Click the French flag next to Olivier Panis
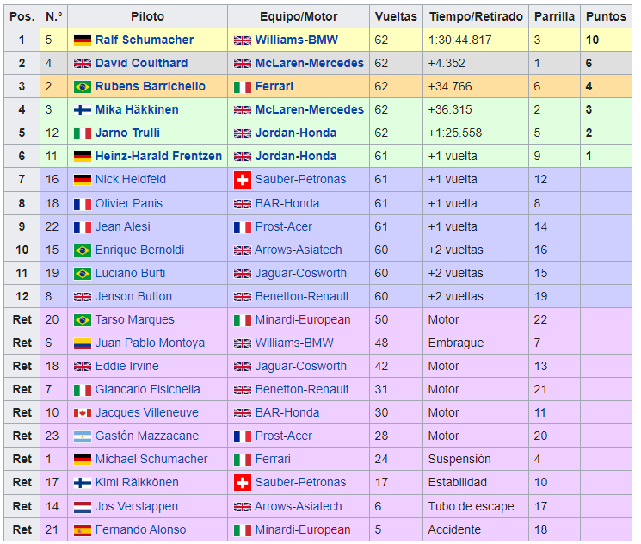The height and width of the screenshot is (544, 641). point(83,203)
